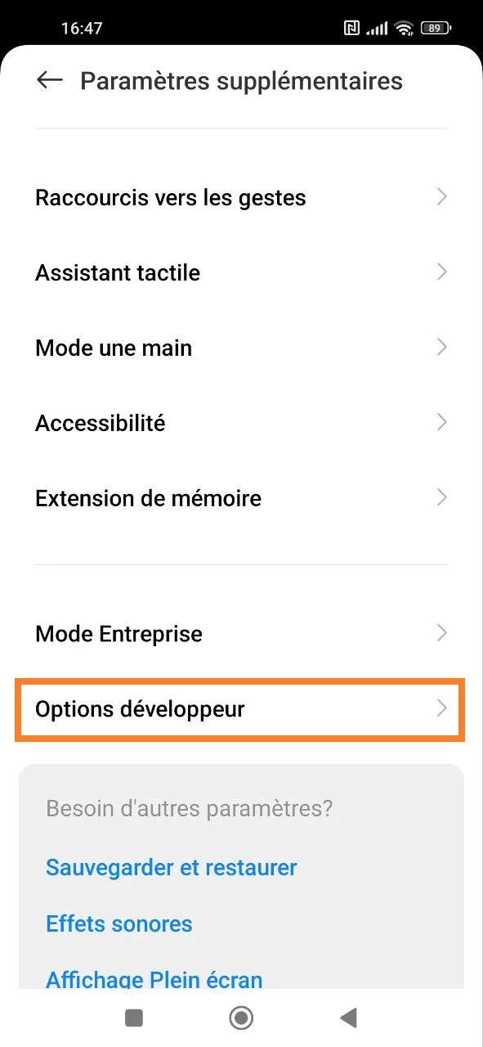Open Affichage Plein écran link

pyautogui.click(x=154, y=980)
